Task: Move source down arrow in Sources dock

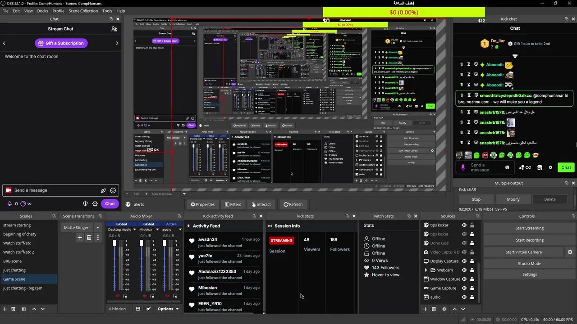Action: pos(463,309)
